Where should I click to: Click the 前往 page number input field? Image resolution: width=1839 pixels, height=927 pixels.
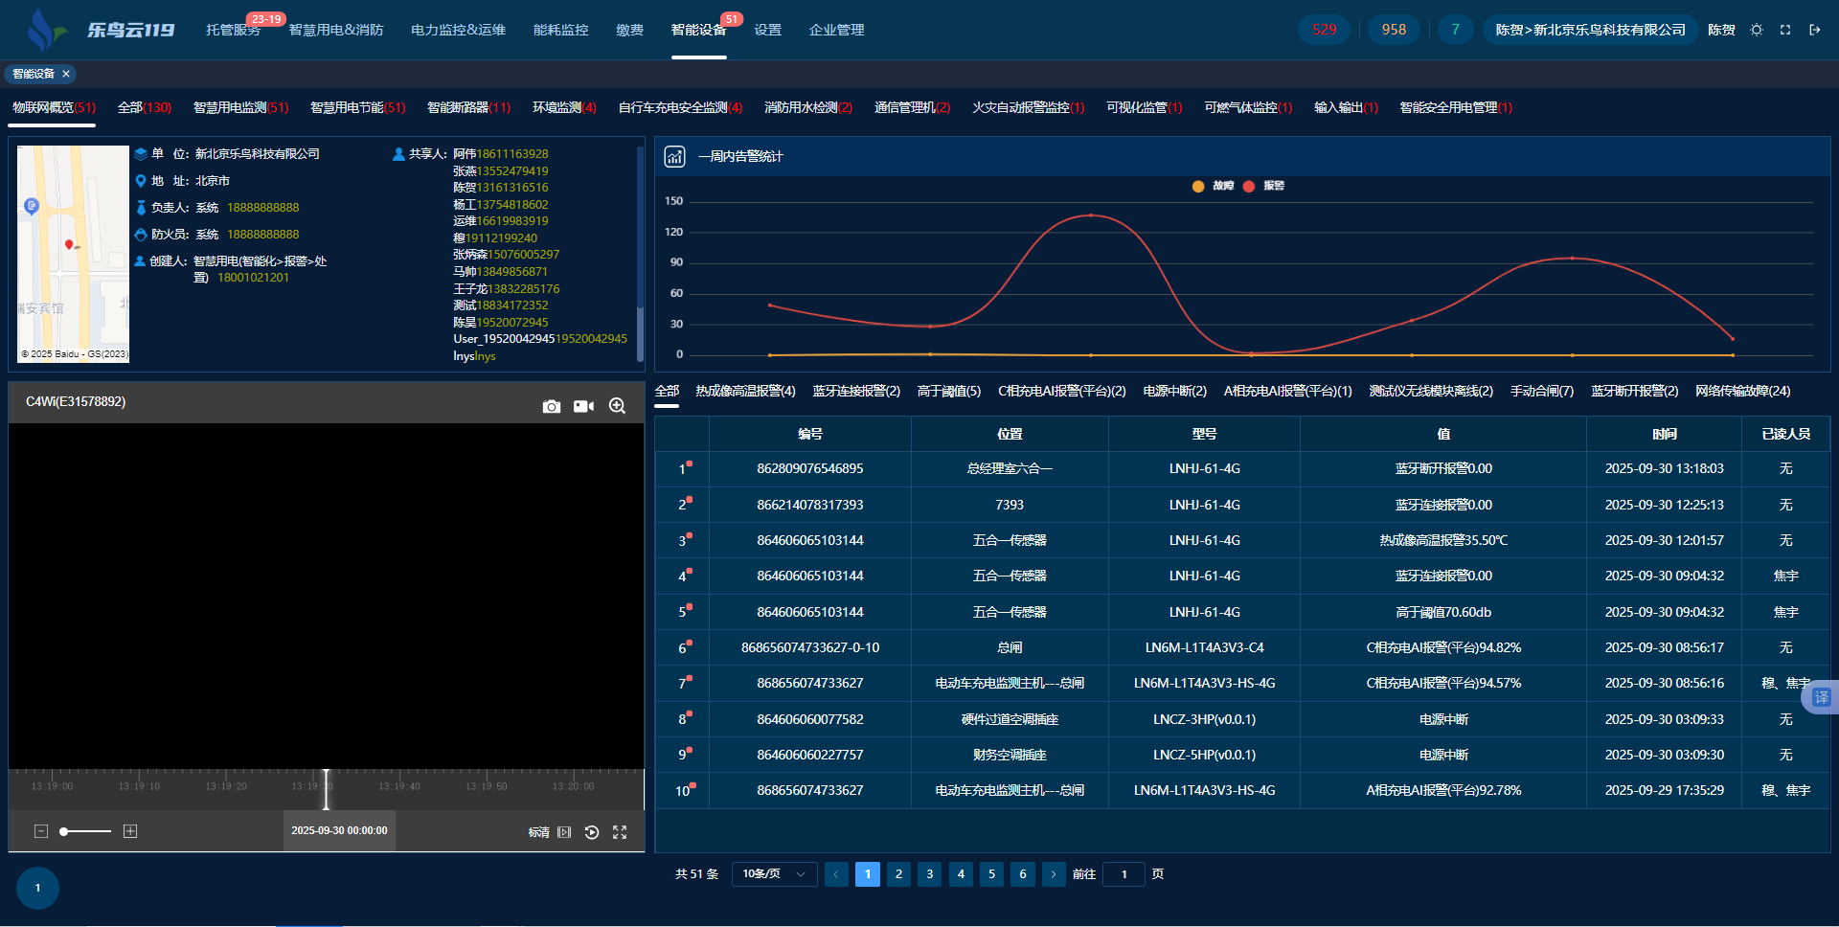(x=1124, y=874)
